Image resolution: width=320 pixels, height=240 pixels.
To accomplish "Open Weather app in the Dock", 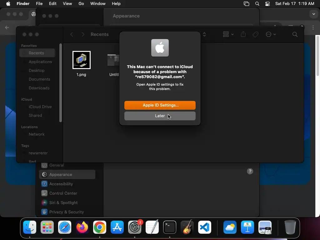I will click(x=230, y=227).
